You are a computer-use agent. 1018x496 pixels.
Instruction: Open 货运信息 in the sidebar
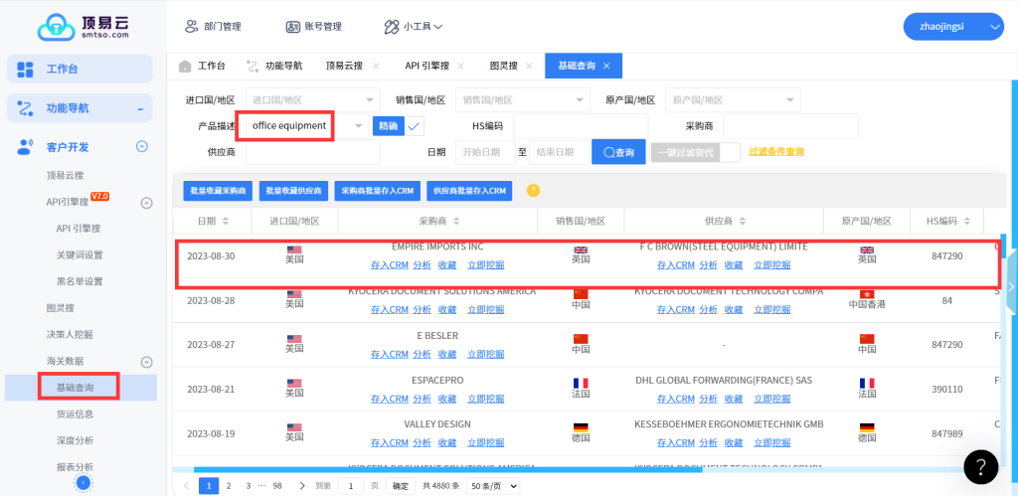76,413
